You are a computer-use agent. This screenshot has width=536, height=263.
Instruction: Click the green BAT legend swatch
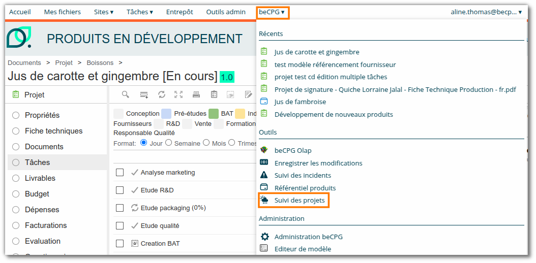pos(213,114)
